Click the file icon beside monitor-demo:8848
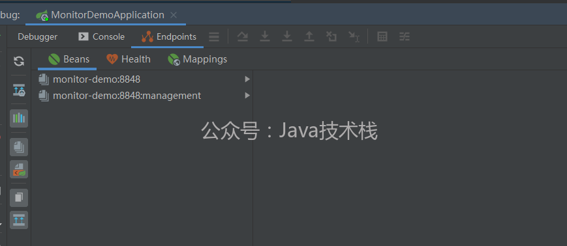 click(44, 79)
